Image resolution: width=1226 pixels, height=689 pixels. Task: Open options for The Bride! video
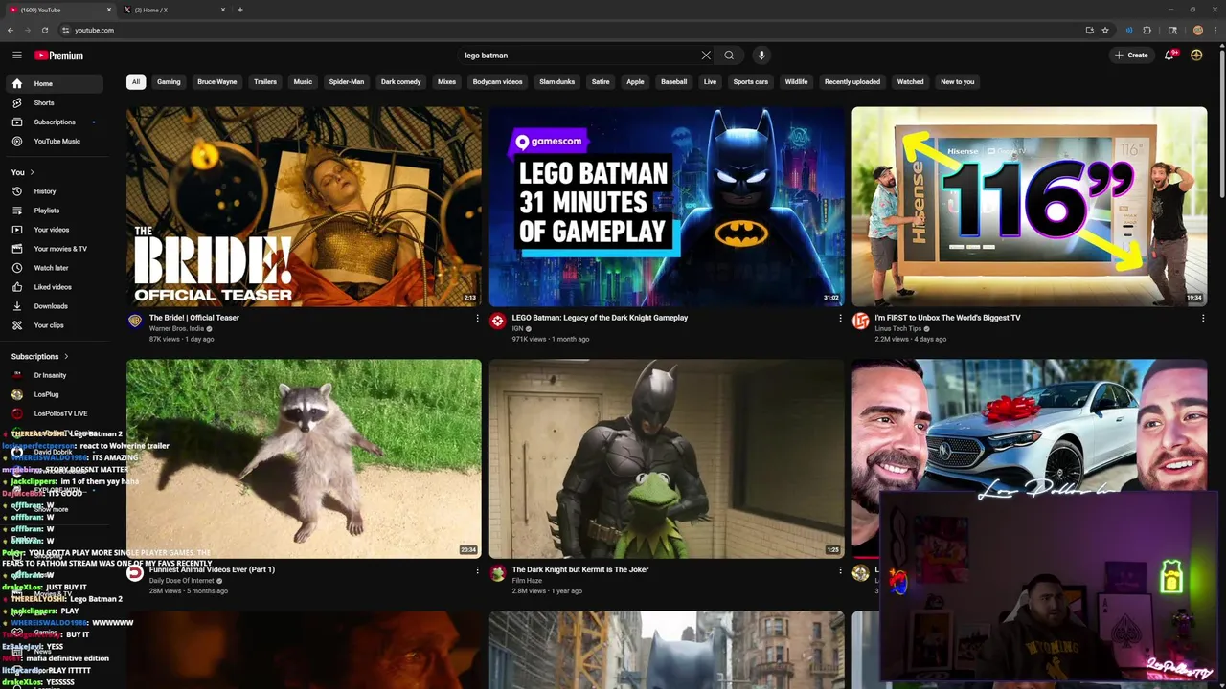tap(477, 318)
